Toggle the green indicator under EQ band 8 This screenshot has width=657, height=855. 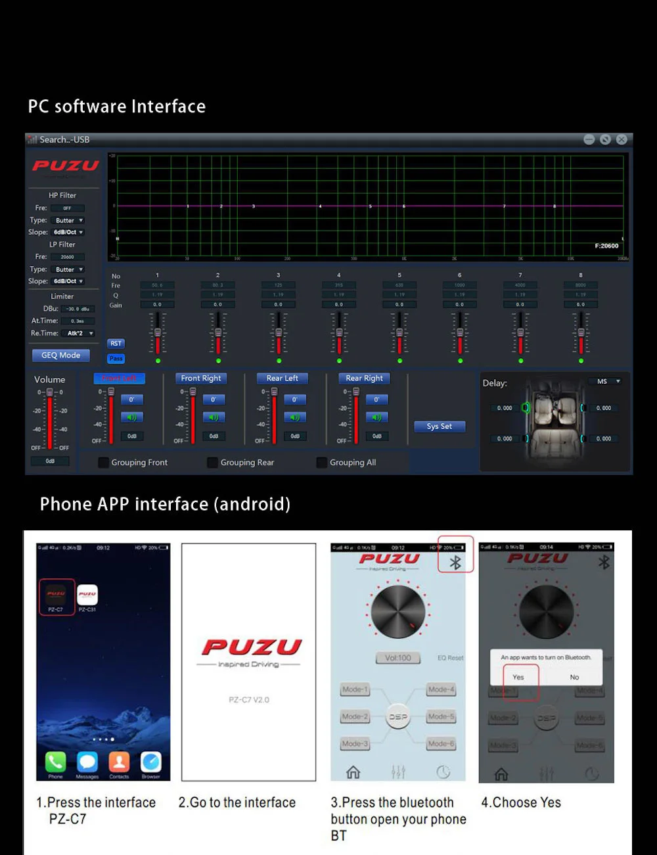[x=581, y=361]
